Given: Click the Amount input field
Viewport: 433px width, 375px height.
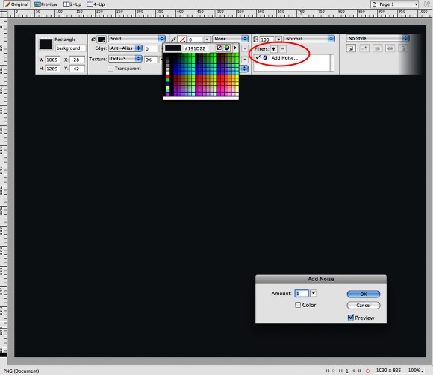Looking at the screenshot, I should (302, 294).
